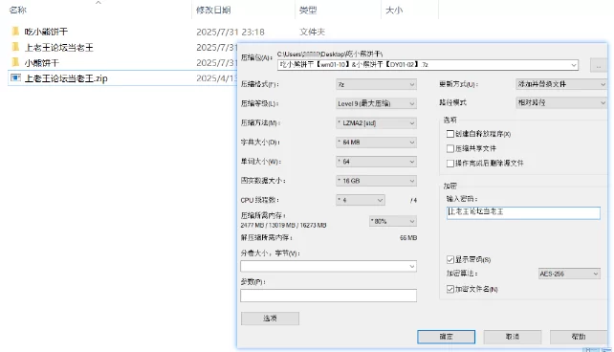Viewport: 614px width, 352px height.
Task: Sort by 类型 column header
Action: click(x=308, y=11)
